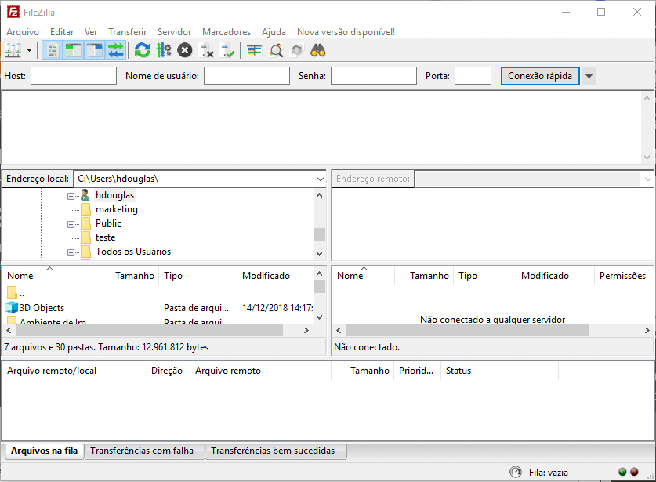Click the Host input field
The image size is (656, 482).
point(73,76)
